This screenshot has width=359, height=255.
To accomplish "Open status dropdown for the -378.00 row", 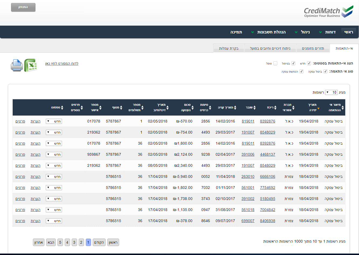I will pos(54,221).
